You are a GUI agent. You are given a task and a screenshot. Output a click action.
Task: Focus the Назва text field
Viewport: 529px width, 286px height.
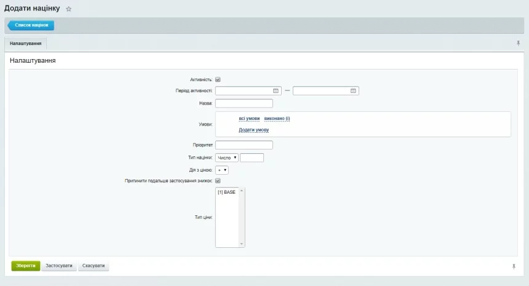point(244,103)
